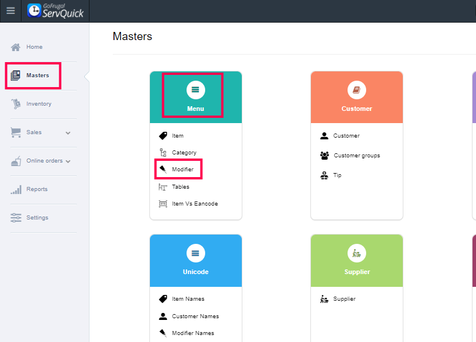The height and width of the screenshot is (342, 476).
Task: Click the Masters newspaper icon
Action: (16, 75)
